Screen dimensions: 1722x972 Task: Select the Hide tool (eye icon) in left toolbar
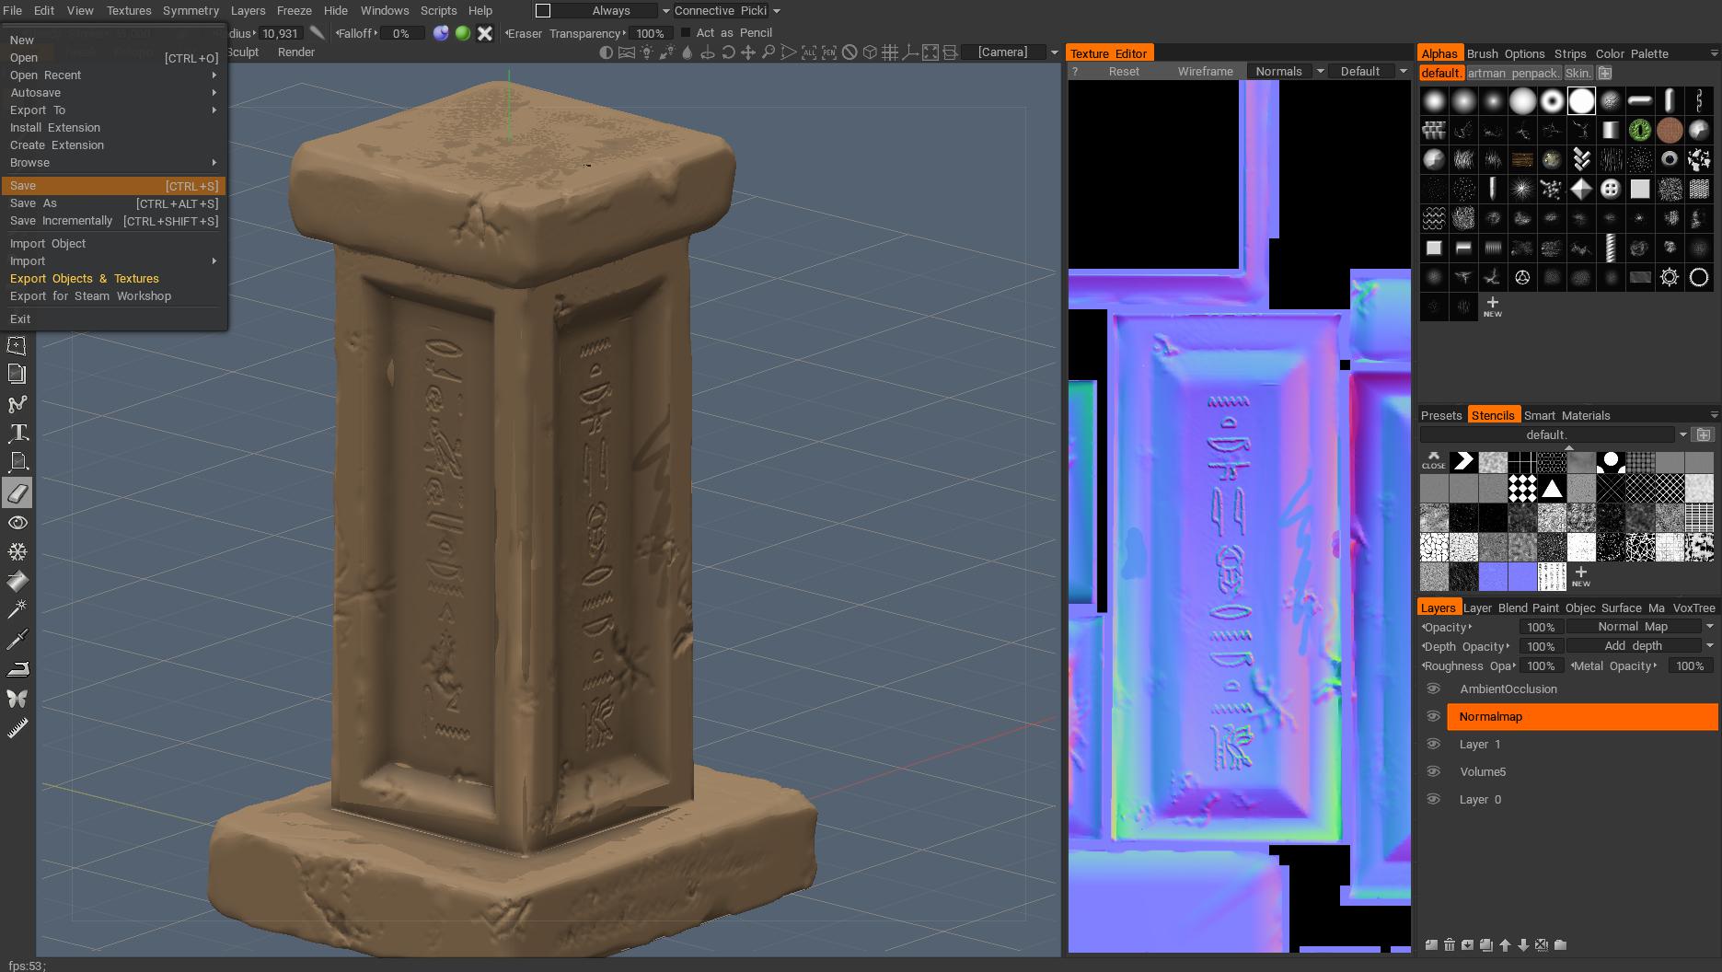tap(17, 523)
